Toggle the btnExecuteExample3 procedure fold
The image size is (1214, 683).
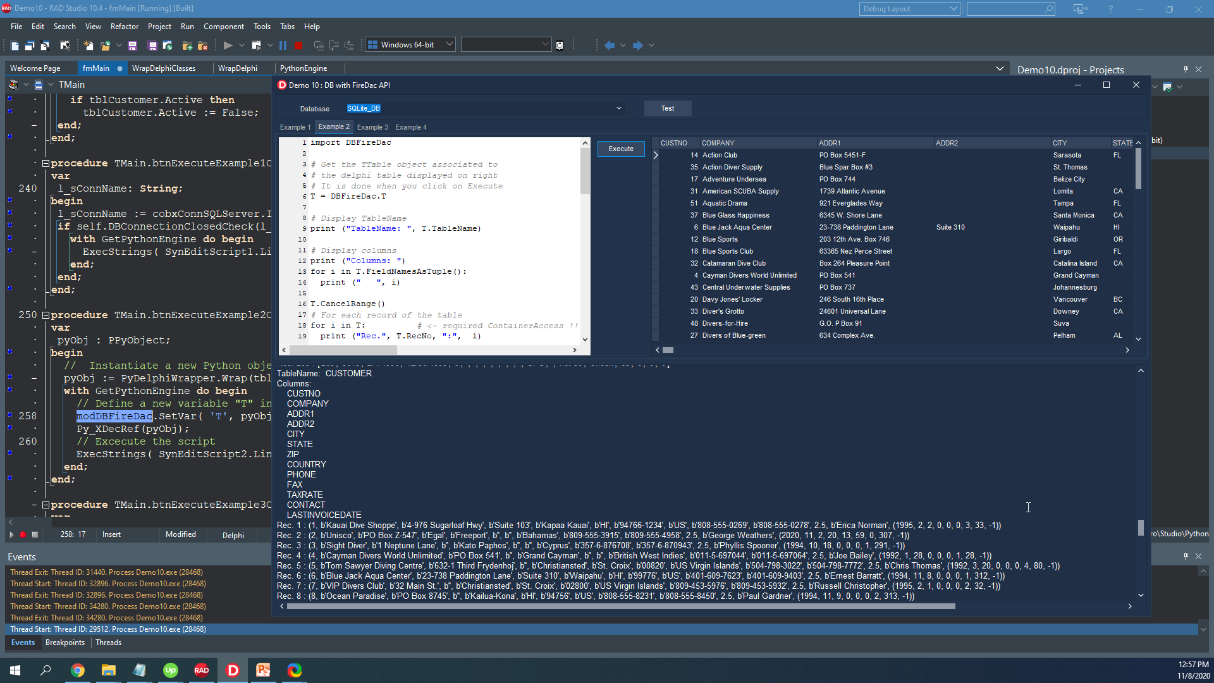point(46,505)
